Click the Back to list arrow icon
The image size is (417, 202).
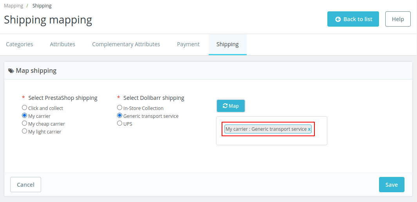click(338, 19)
